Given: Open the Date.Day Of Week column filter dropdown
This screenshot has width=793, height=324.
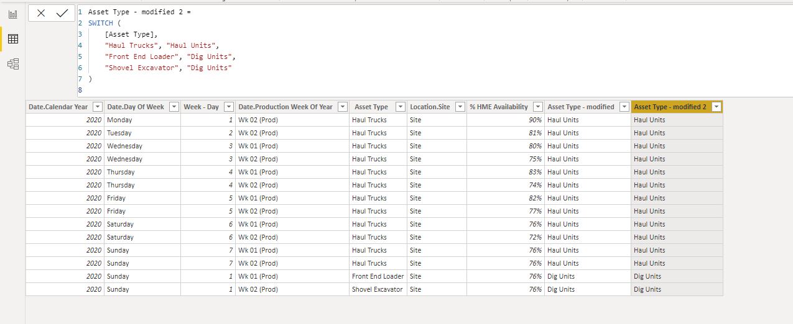Looking at the screenshot, I should tap(174, 107).
